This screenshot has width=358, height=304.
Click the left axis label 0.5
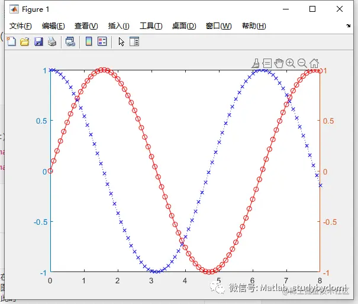click(x=41, y=121)
